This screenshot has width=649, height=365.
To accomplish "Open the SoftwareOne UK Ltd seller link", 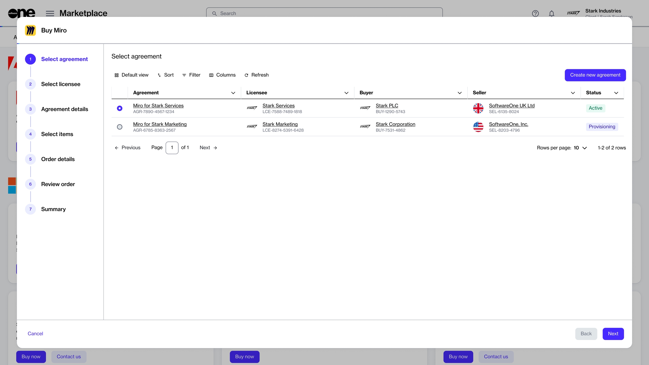I will click(512, 106).
